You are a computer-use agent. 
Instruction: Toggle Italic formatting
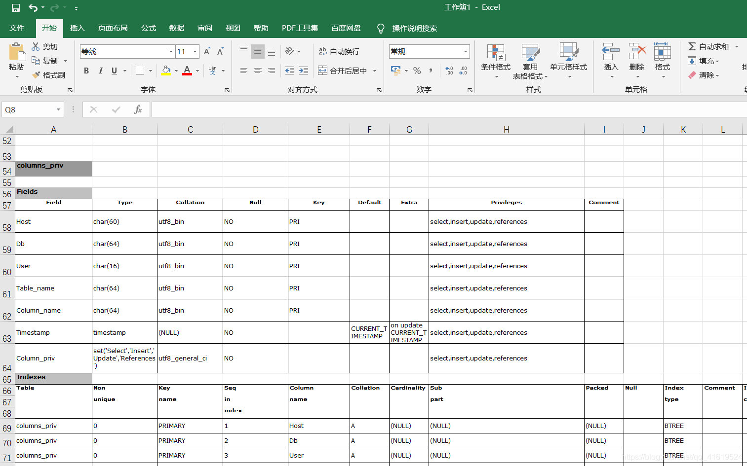coord(100,71)
